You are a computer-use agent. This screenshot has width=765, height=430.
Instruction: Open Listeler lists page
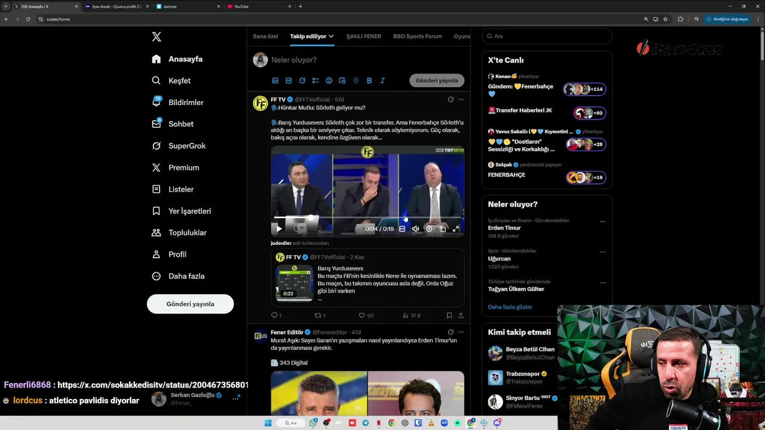[172, 189]
